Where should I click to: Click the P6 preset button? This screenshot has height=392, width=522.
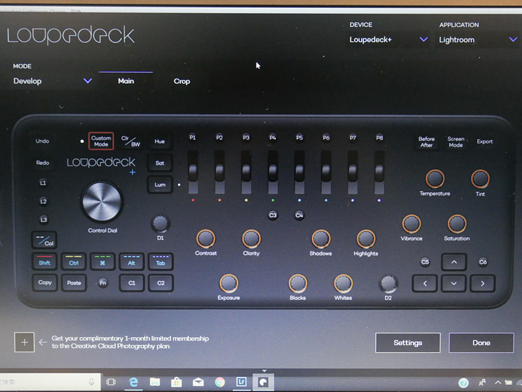point(326,138)
